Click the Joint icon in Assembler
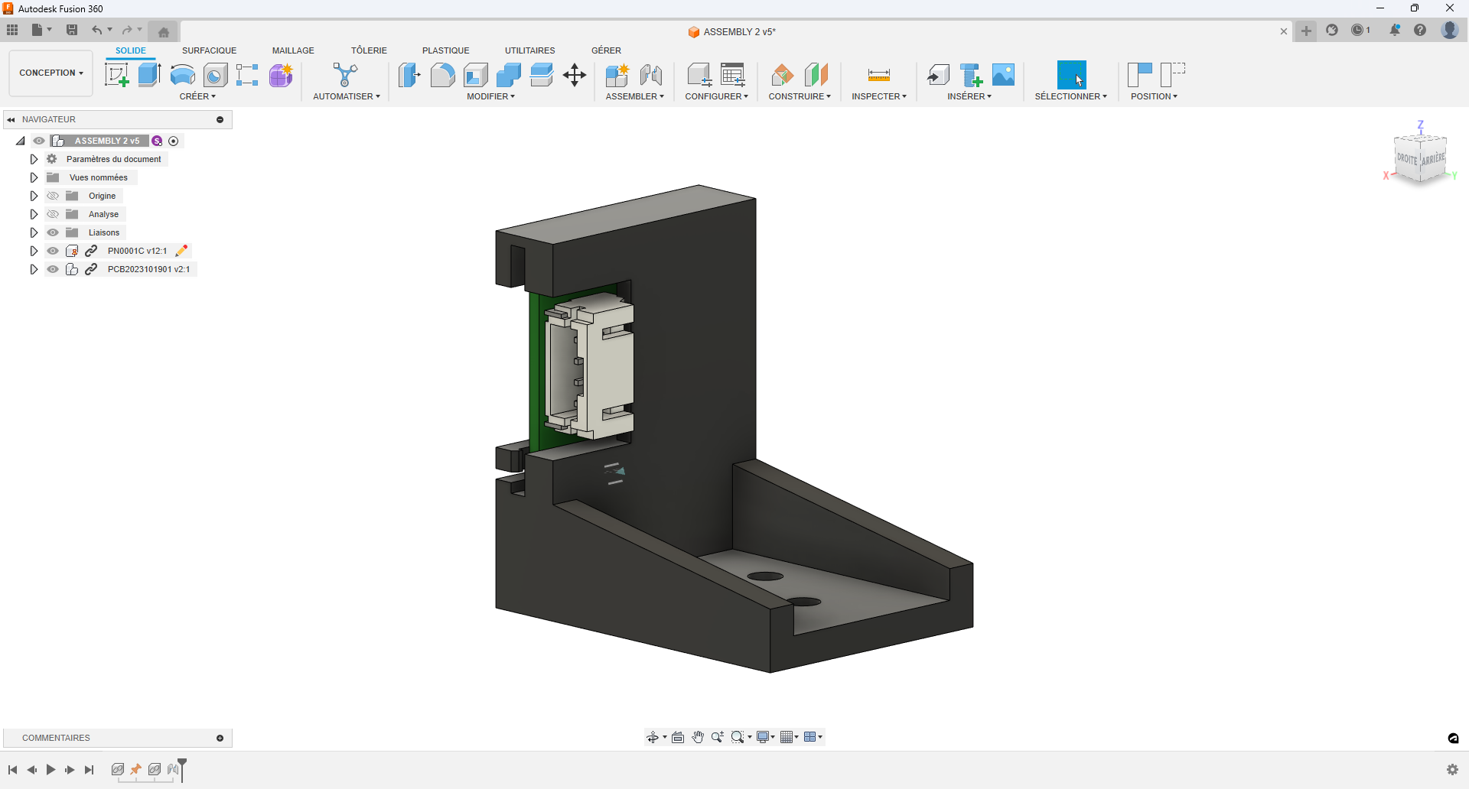 pyautogui.click(x=650, y=75)
